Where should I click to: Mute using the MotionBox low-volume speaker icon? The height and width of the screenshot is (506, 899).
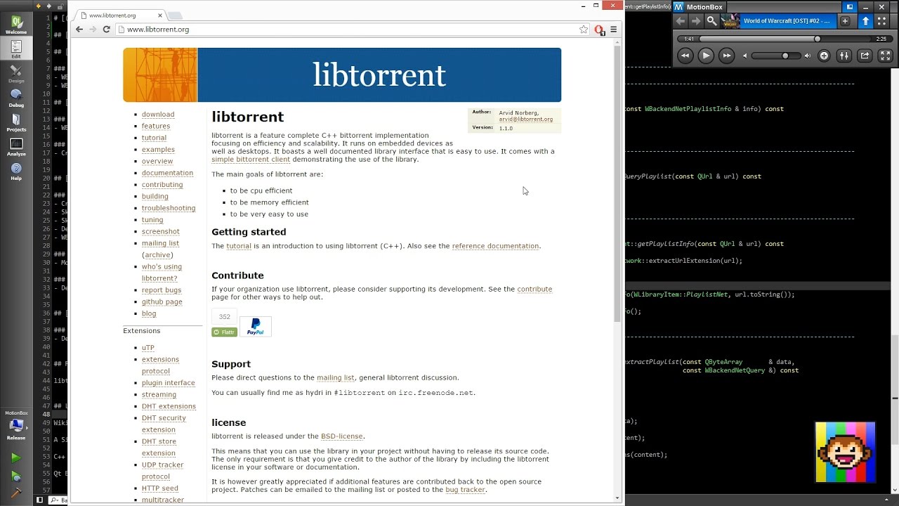(x=745, y=56)
